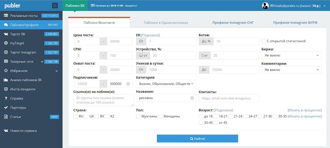Click the VK icon beside Новости сервиса
The image size is (330, 148).
6,131
